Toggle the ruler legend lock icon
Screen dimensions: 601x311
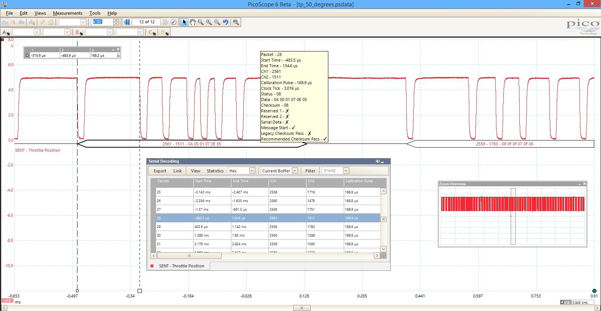[118, 55]
